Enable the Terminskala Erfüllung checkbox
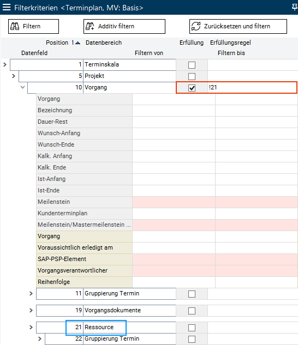Viewport: 298px width, 345px height. [x=192, y=65]
